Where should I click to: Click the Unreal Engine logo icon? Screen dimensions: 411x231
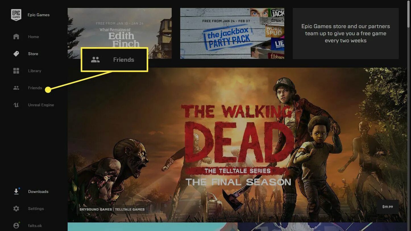(16, 105)
